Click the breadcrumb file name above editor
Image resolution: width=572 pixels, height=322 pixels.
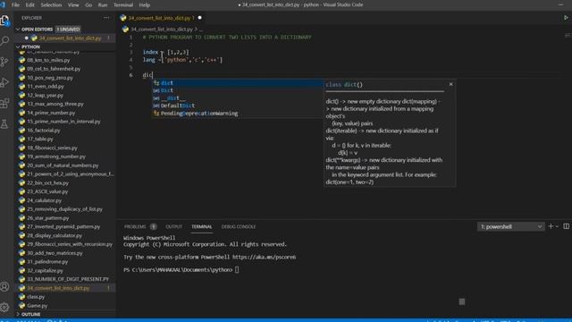(x=162, y=30)
